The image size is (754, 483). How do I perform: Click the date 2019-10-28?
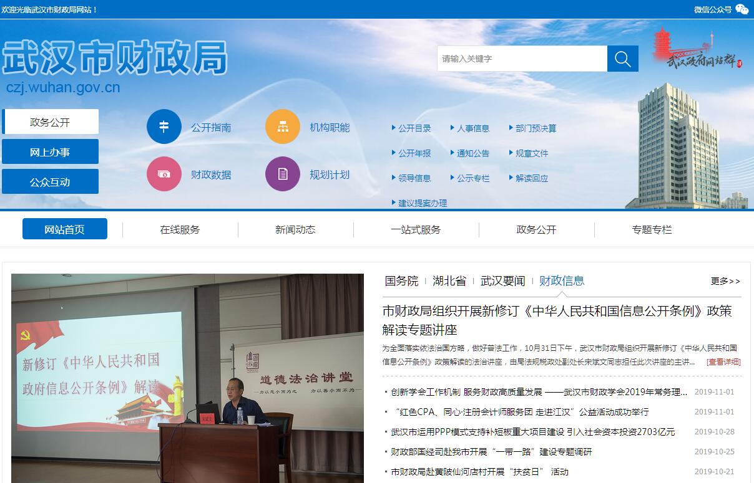pos(714,432)
